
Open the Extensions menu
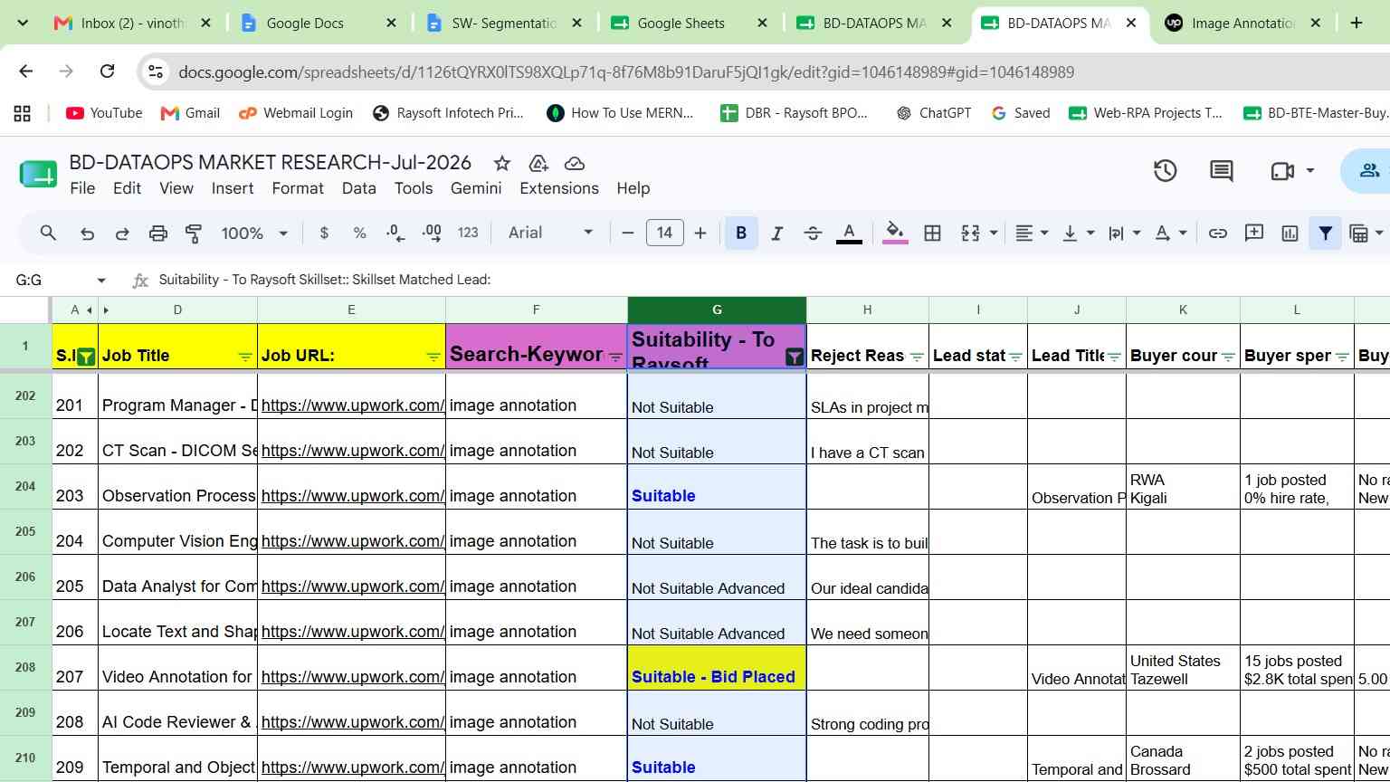[x=559, y=188]
